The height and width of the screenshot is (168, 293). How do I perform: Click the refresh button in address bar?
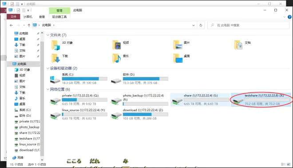[x=201, y=25]
